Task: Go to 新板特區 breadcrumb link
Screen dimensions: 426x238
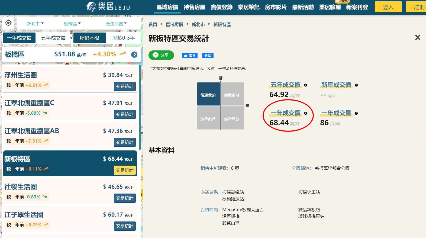Action: pos(222,24)
